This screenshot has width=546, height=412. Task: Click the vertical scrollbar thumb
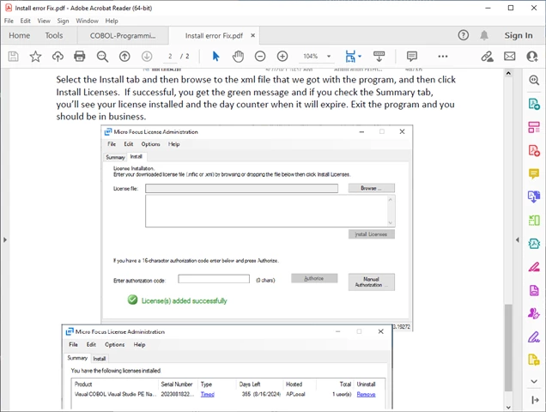[508, 348]
